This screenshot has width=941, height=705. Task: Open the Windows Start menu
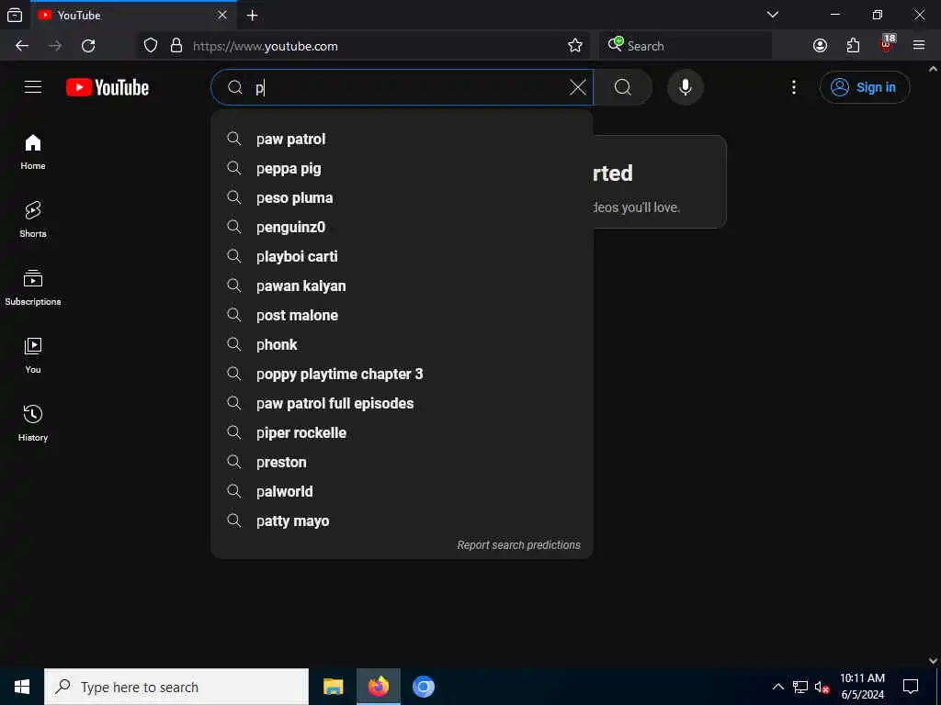pos(22,687)
